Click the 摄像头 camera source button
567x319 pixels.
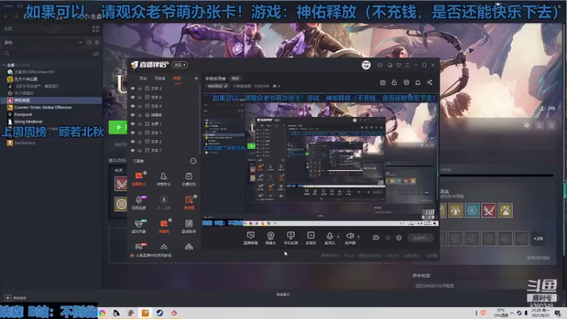tap(271, 238)
